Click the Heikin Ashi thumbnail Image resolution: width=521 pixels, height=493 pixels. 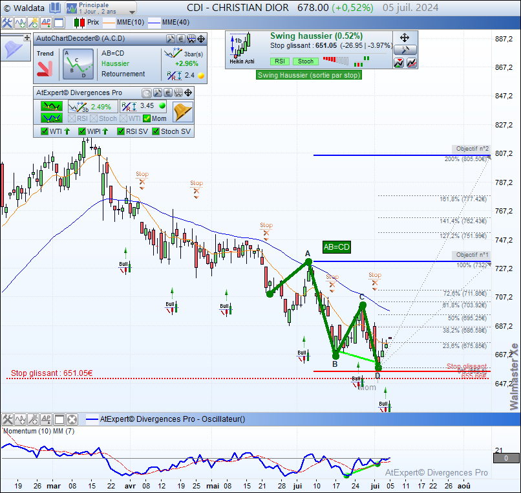point(242,49)
